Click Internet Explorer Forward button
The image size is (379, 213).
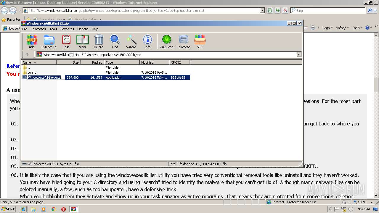point(13,10)
